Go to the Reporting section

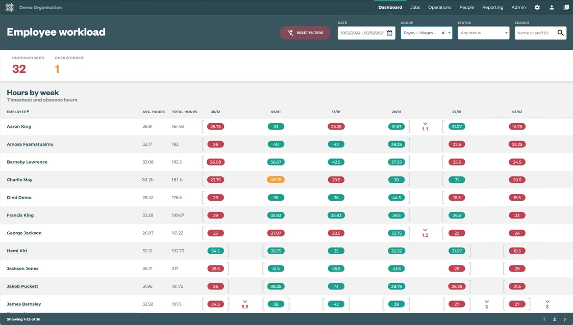pyautogui.click(x=492, y=7)
